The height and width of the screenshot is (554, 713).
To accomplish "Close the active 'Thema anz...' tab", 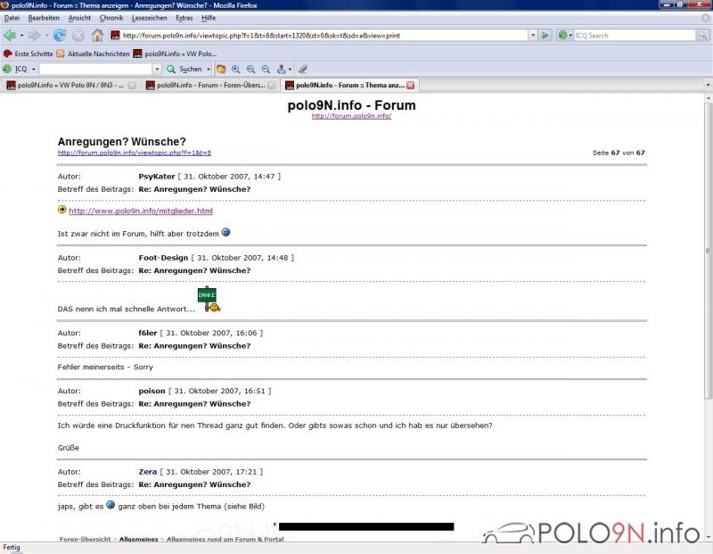I will click(x=411, y=86).
